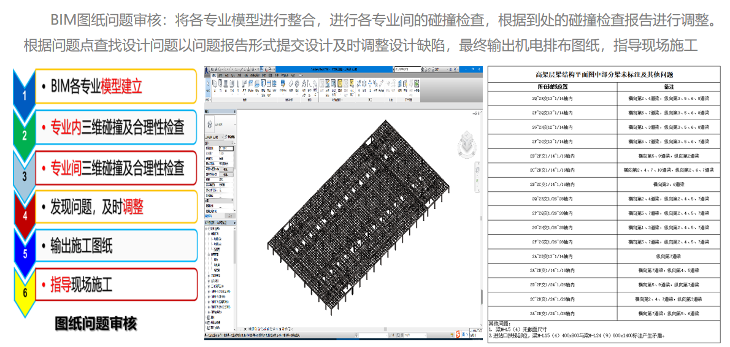The height and width of the screenshot is (347, 730).
Task: Select the Ceiling tool in the ribbon
Action: [250, 86]
